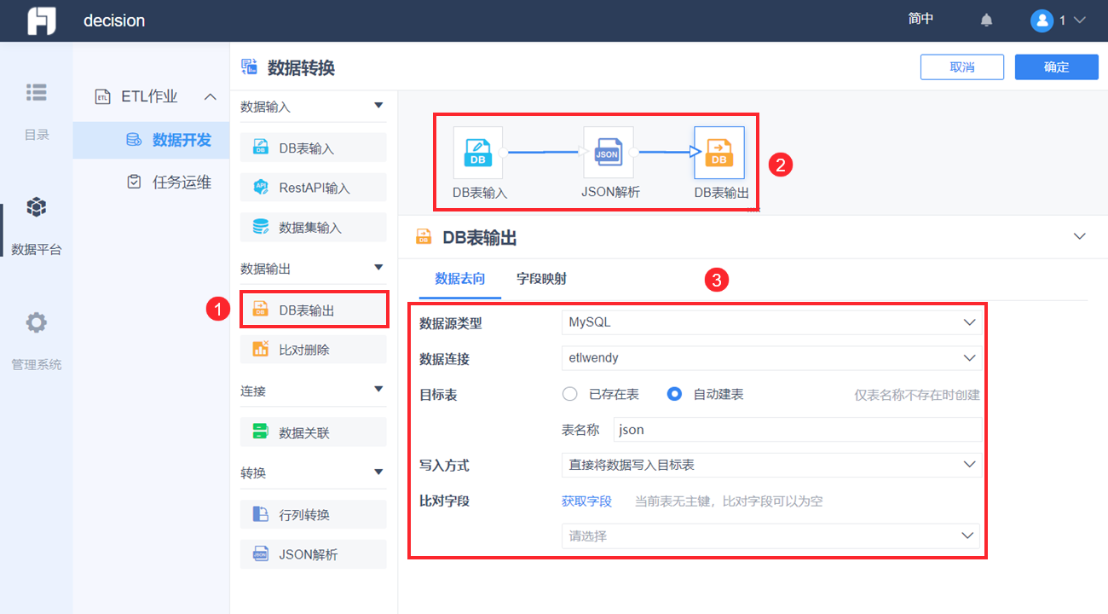Click the DB表输出 palette icon
The width and height of the screenshot is (1108, 614).
point(261,310)
